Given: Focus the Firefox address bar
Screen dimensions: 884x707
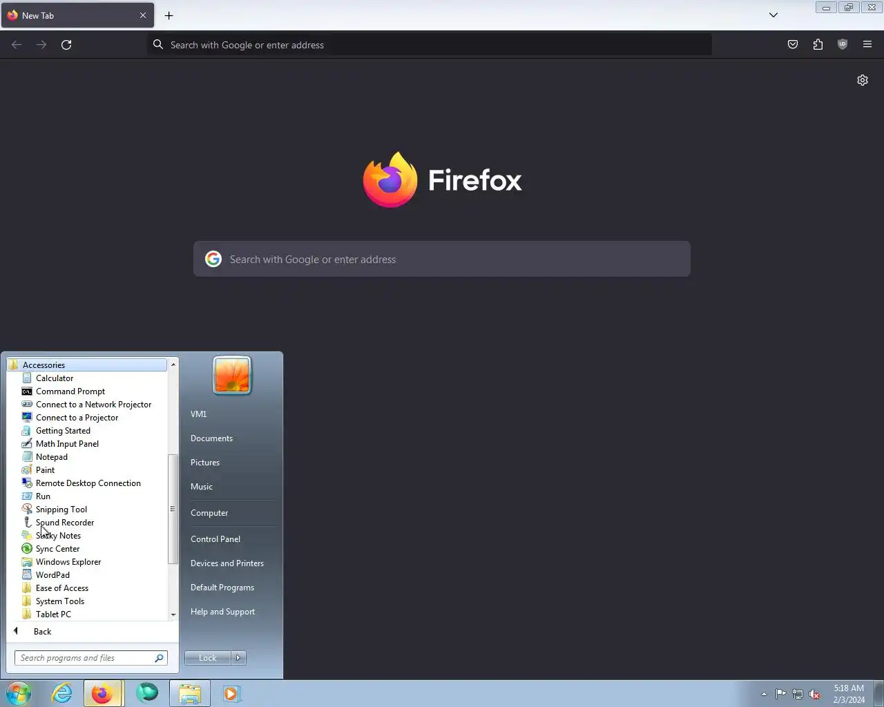Looking at the screenshot, I should [x=429, y=45].
